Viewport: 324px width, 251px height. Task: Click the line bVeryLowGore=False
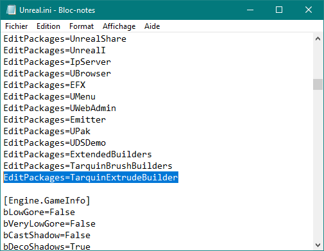coord(49,224)
